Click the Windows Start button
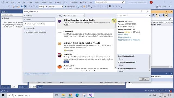Viewport: 174px width, 98px height. 3,95
